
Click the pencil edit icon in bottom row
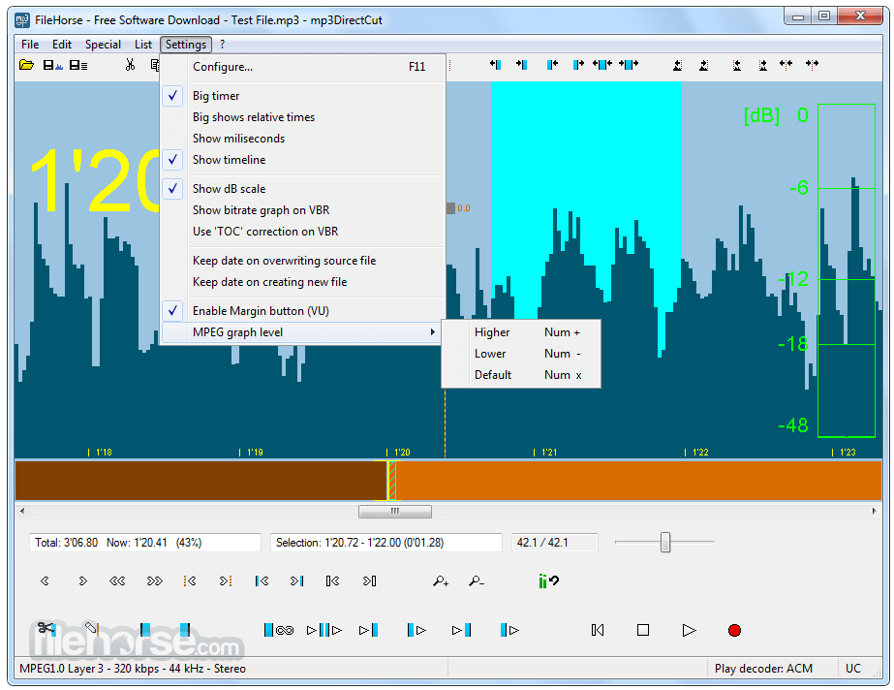[92, 629]
